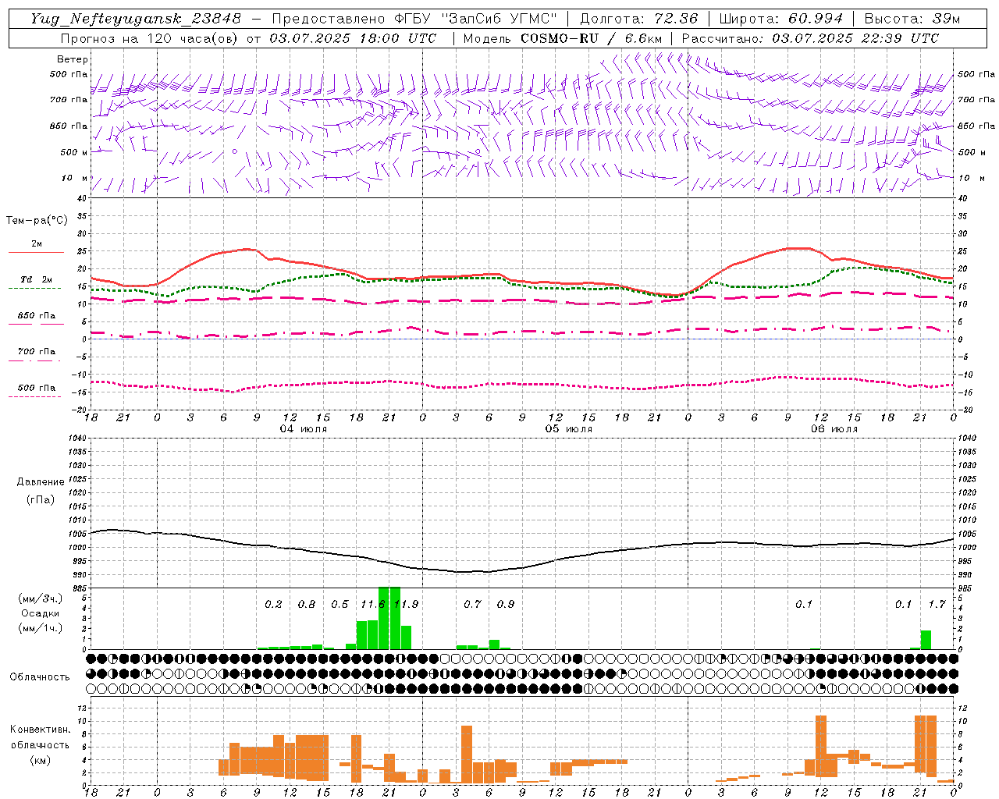The width and height of the screenshot is (999, 799).
Task: Click the 1.7 precipitation total value
Action: pos(937,604)
